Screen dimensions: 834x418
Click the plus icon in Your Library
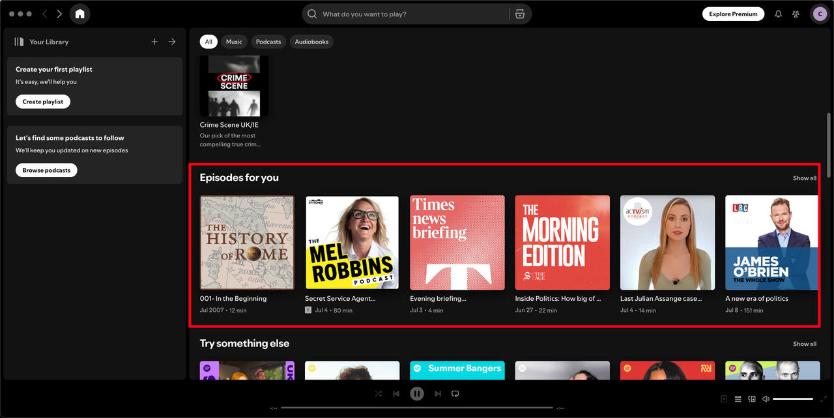click(x=154, y=42)
